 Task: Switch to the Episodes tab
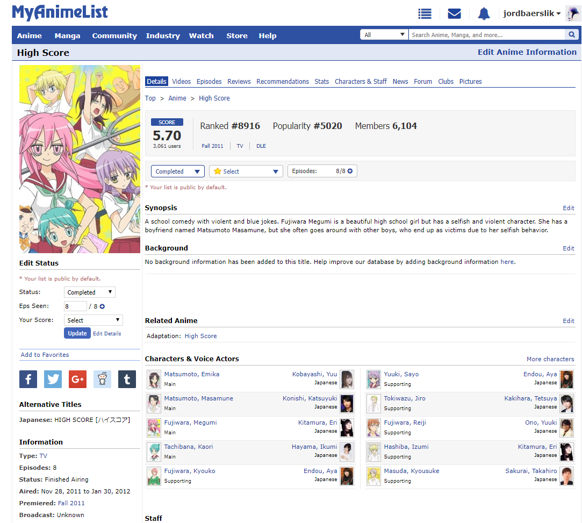pos(209,81)
